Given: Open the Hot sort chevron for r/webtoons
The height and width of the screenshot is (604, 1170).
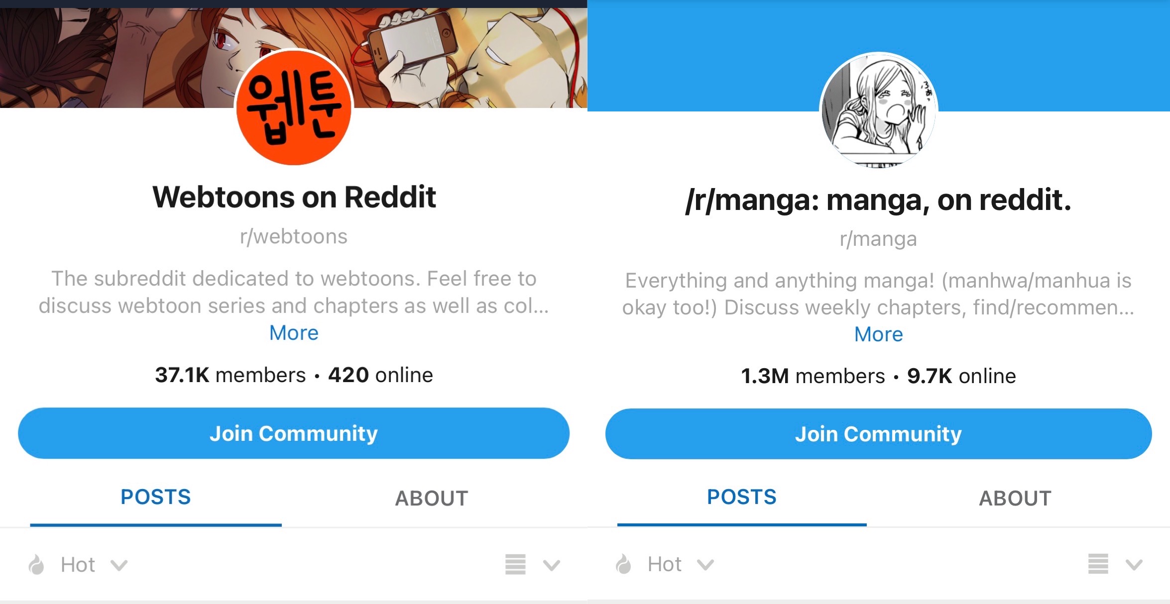Looking at the screenshot, I should tap(119, 565).
